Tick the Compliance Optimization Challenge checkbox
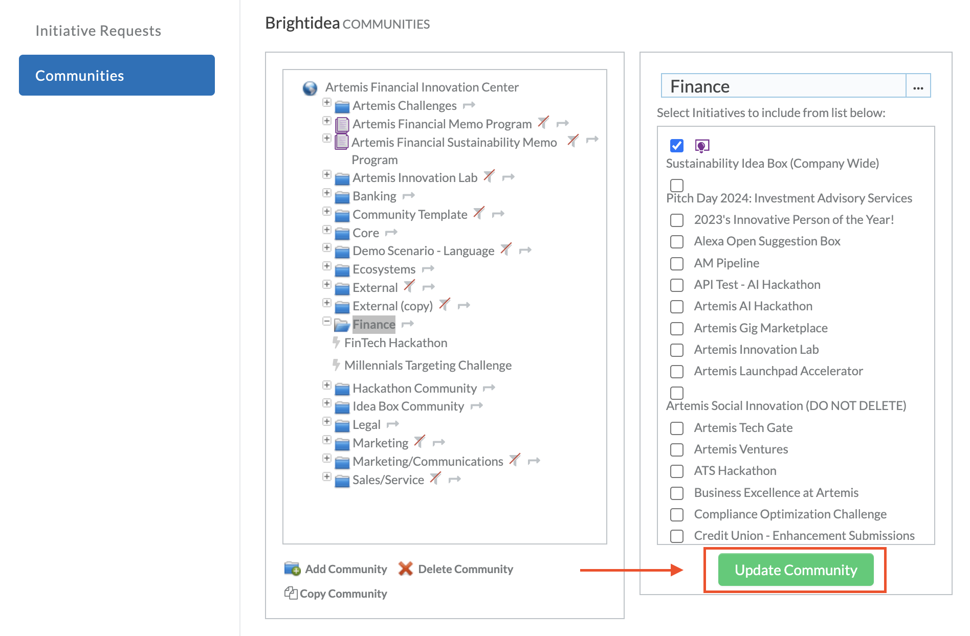970x636 pixels. [x=677, y=514]
